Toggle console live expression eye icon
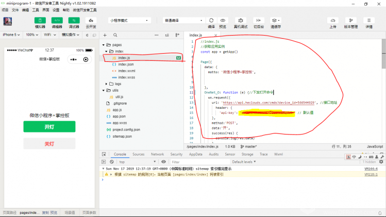 tap(163, 162)
